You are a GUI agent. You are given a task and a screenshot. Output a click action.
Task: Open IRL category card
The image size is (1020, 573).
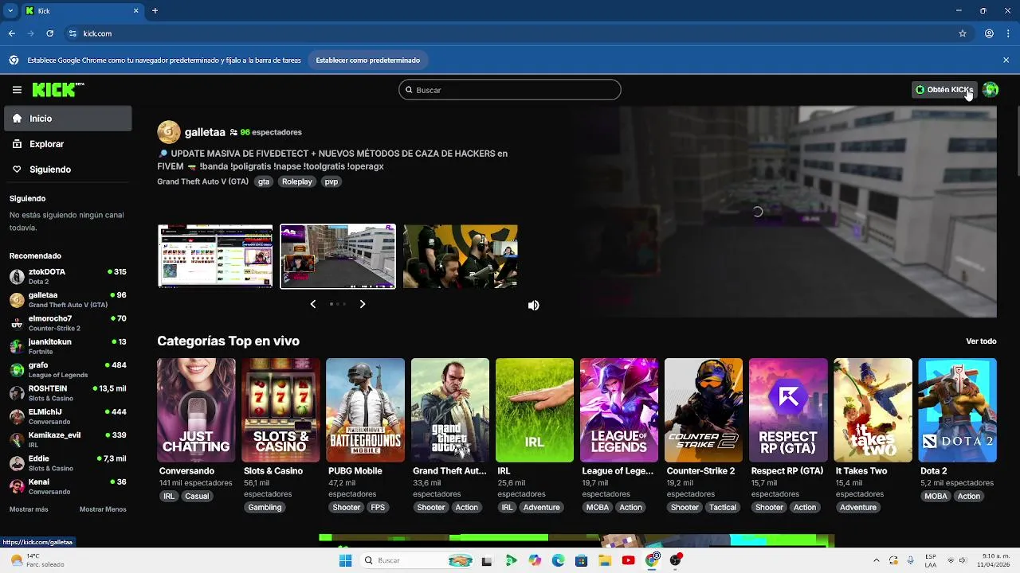[535, 410]
